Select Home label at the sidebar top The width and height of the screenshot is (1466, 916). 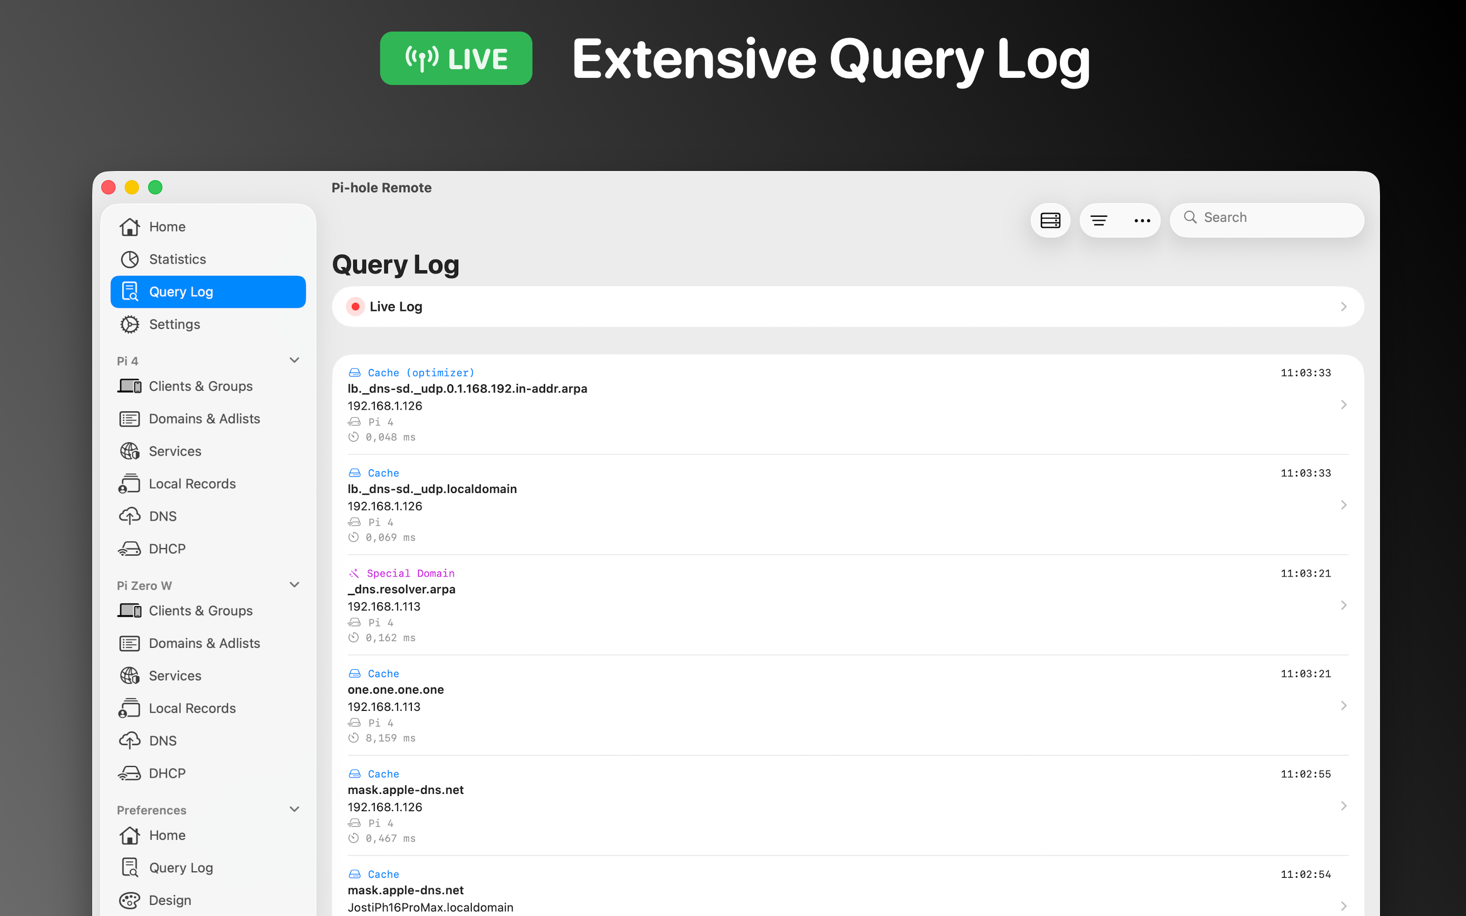pyautogui.click(x=167, y=226)
